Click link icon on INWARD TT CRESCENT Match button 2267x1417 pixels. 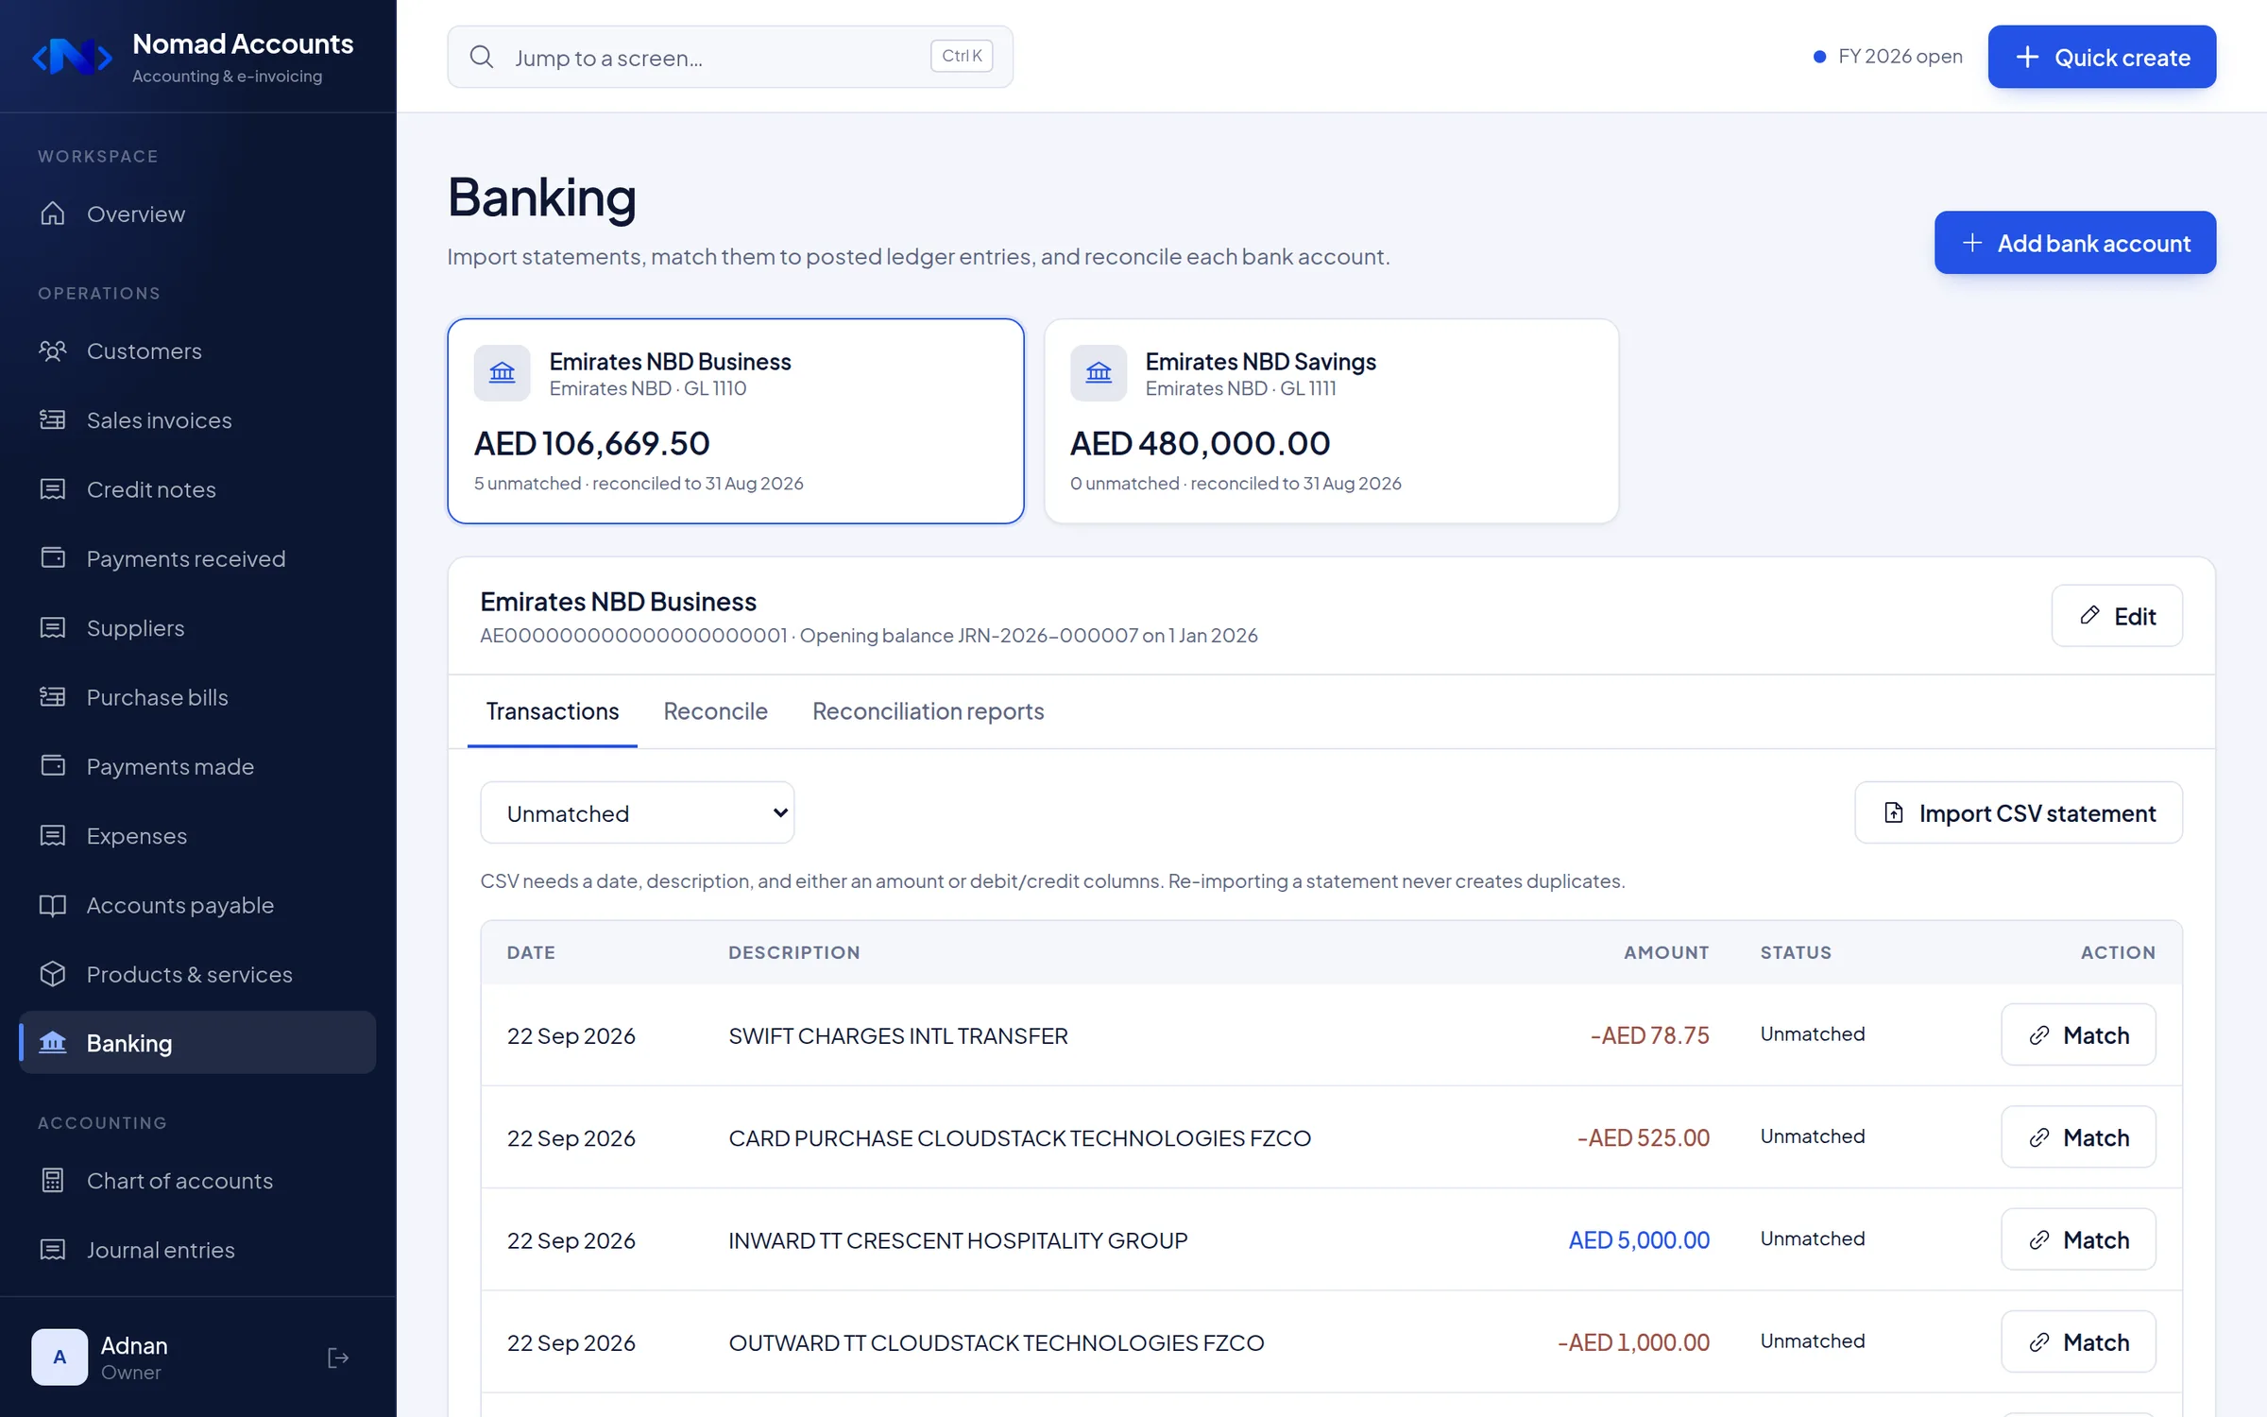click(2039, 1239)
